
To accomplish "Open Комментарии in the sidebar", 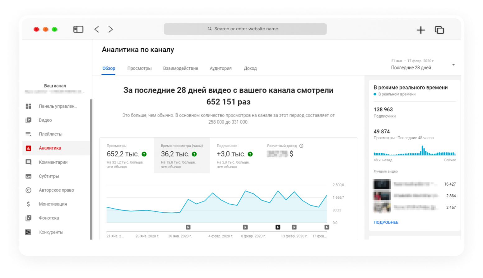I will pyautogui.click(x=56, y=162).
